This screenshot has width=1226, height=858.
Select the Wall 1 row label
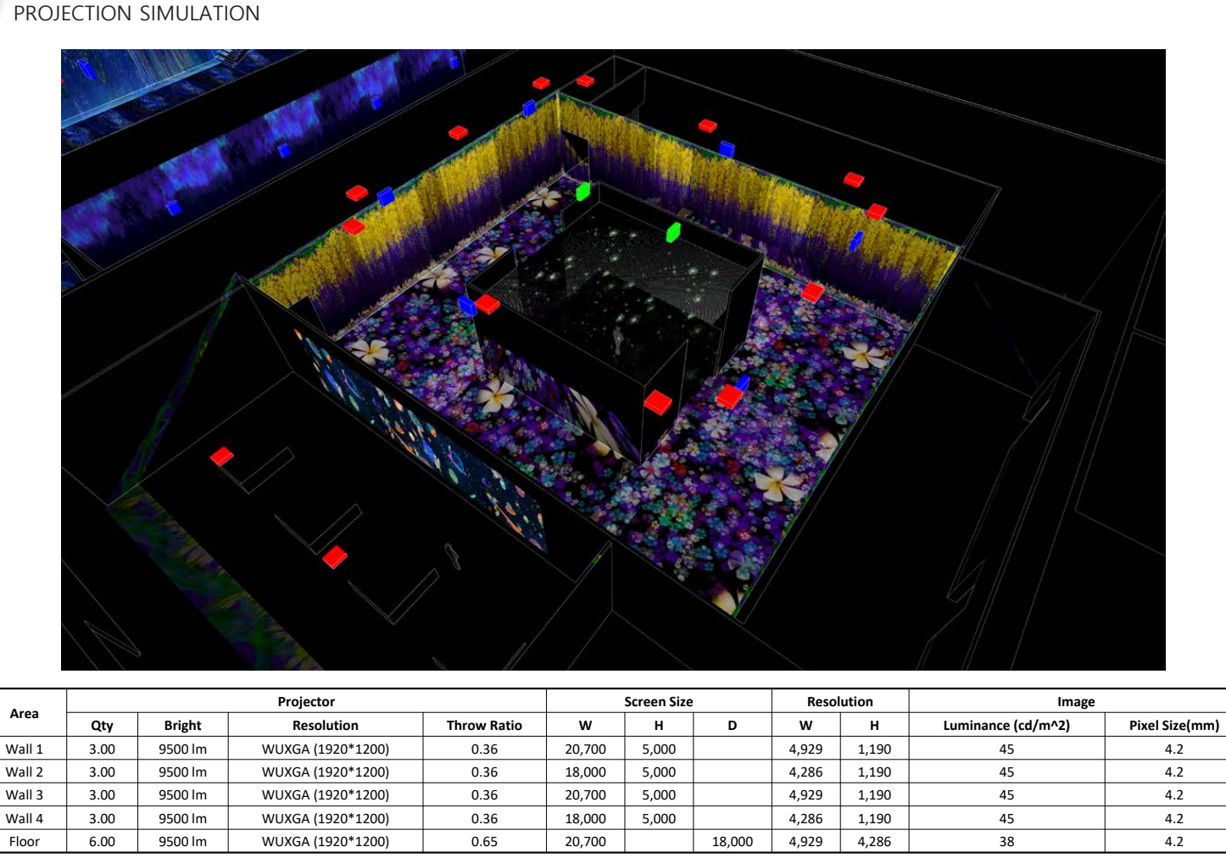(25, 749)
